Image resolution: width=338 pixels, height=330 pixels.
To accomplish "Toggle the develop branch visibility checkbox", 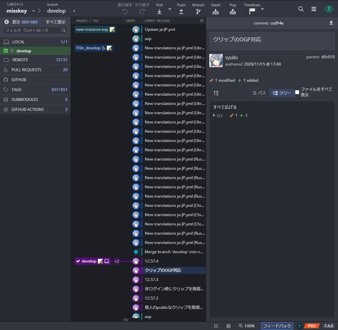I will click(x=6, y=51).
